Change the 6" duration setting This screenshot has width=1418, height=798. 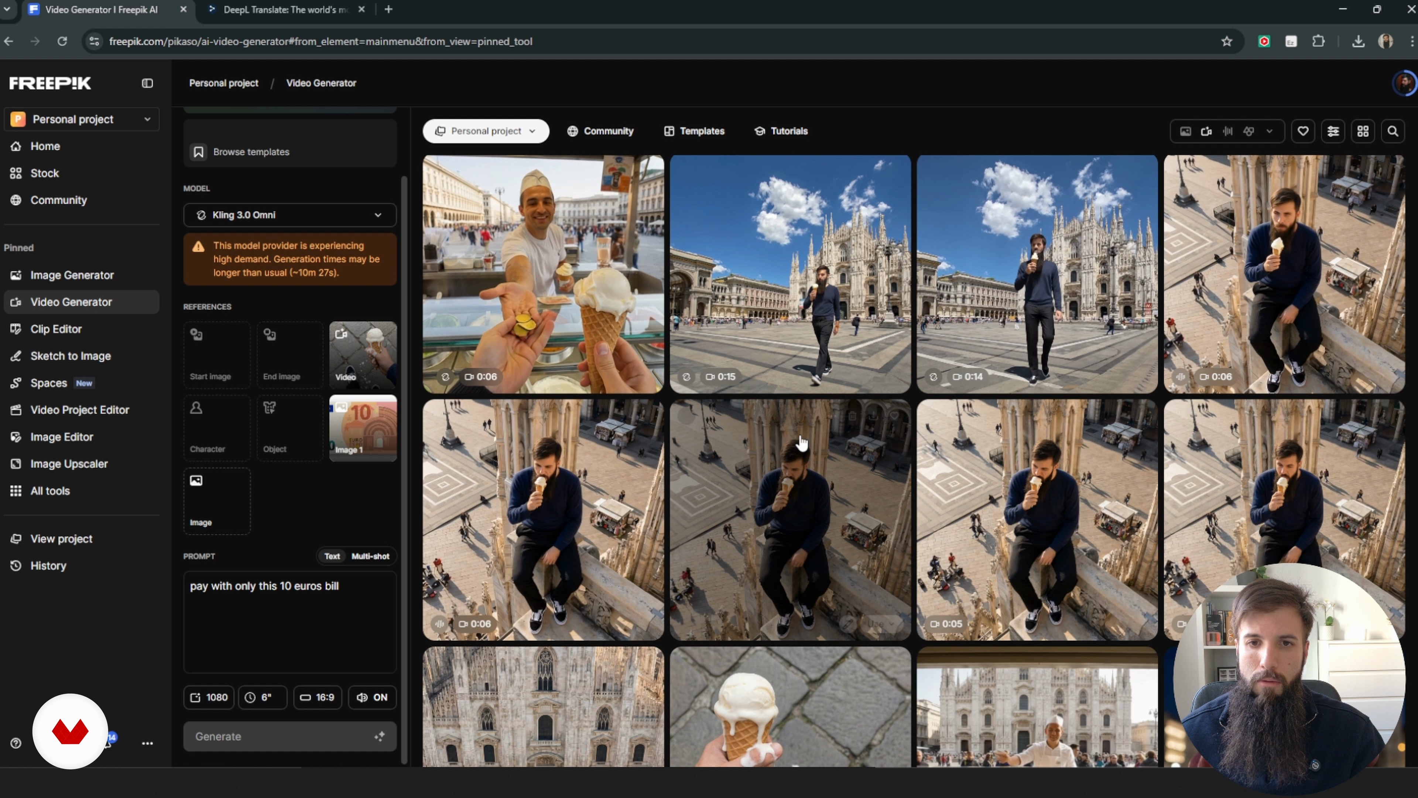pos(263,697)
